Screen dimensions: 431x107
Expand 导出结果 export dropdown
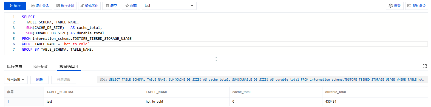(x=16, y=80)
